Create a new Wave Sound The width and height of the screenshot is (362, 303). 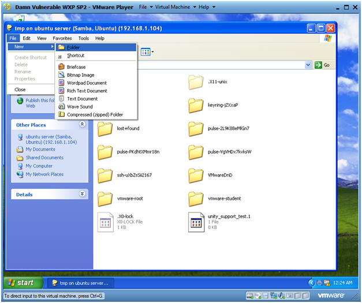point(96,107)
